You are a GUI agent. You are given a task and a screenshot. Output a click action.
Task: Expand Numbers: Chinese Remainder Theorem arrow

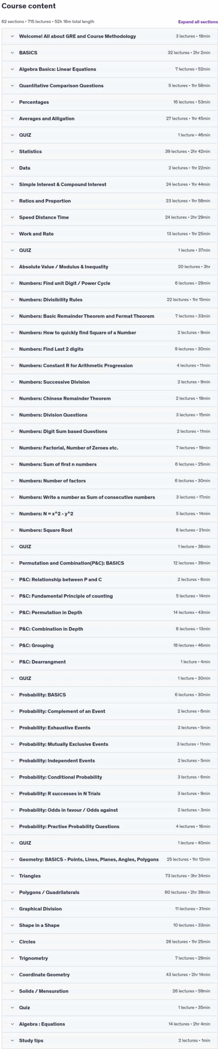click(x=12, y=398)
